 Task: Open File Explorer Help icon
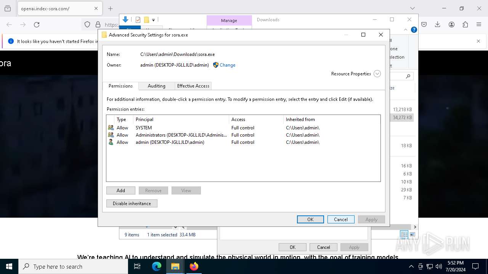pyautogui.click(x=414, y=30)
